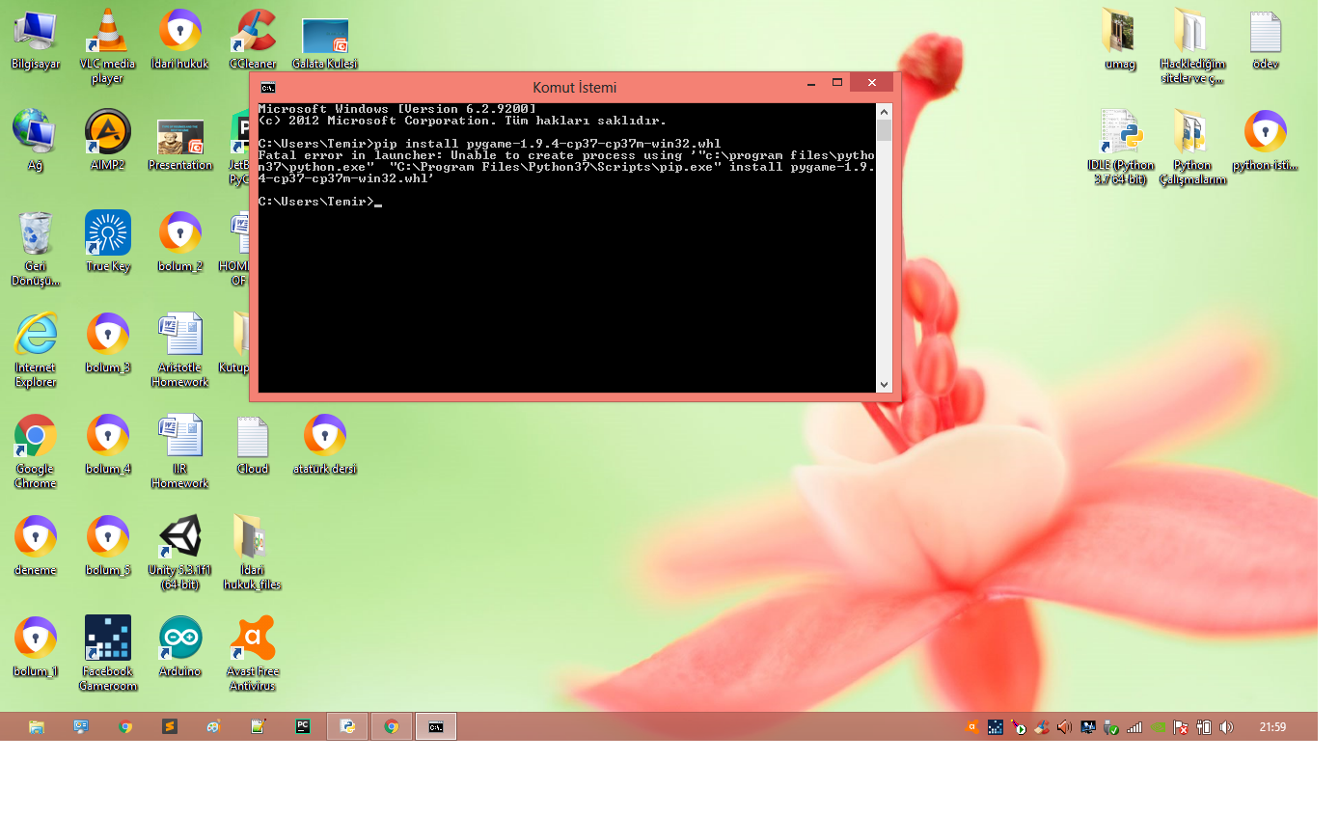Open the Python Çalışmalarım folder

1192,147
